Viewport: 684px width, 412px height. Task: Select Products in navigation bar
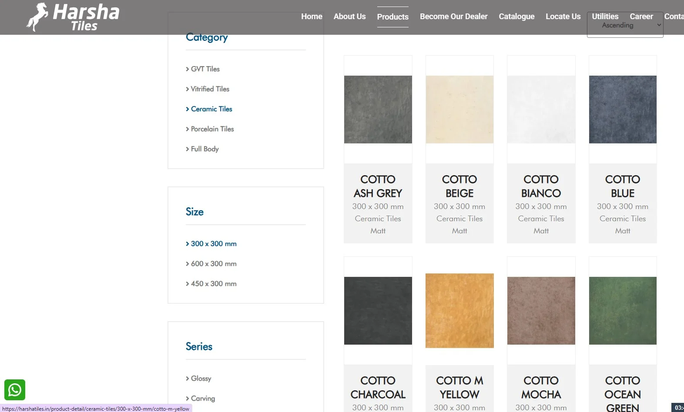pos(392,17)
